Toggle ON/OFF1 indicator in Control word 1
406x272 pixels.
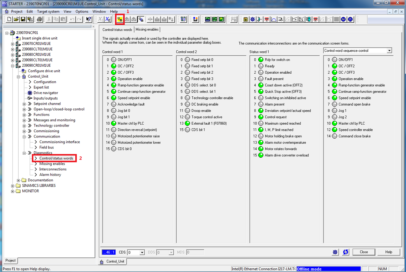114,60
